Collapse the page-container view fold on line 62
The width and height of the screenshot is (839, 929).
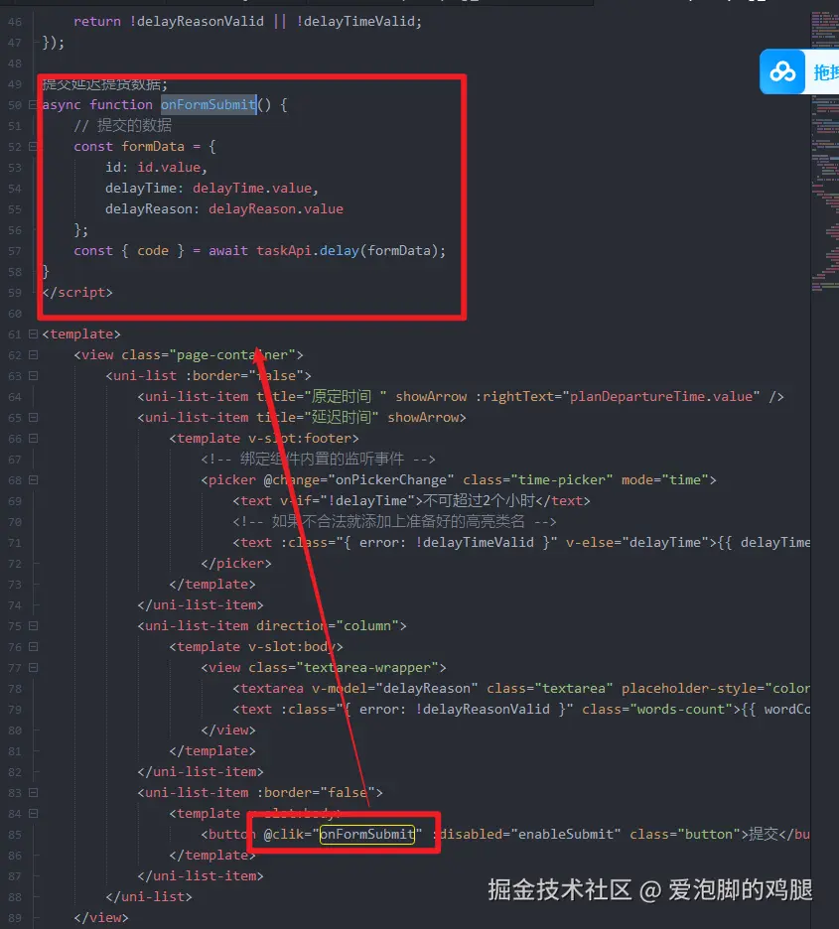33,355
